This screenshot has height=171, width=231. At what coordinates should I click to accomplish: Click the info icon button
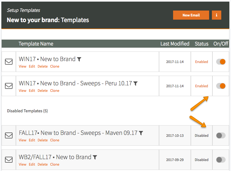pyautogui.click(x=216, y=15)
